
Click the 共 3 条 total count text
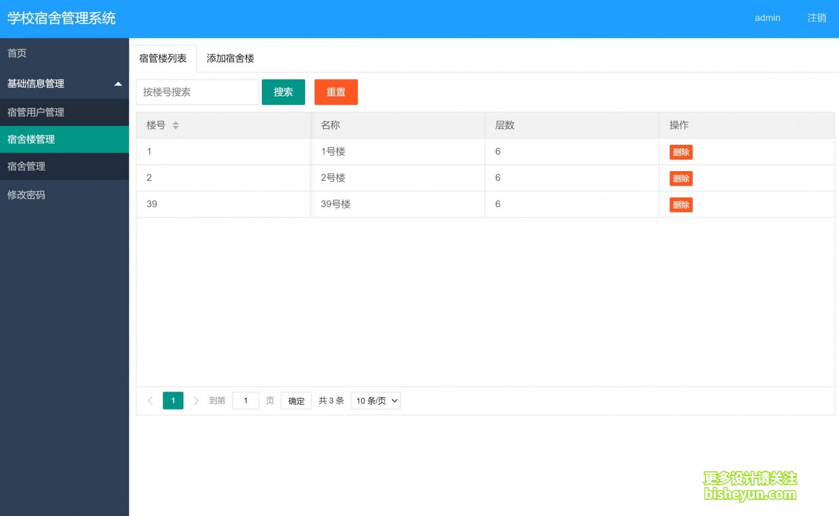click(331, 401)
